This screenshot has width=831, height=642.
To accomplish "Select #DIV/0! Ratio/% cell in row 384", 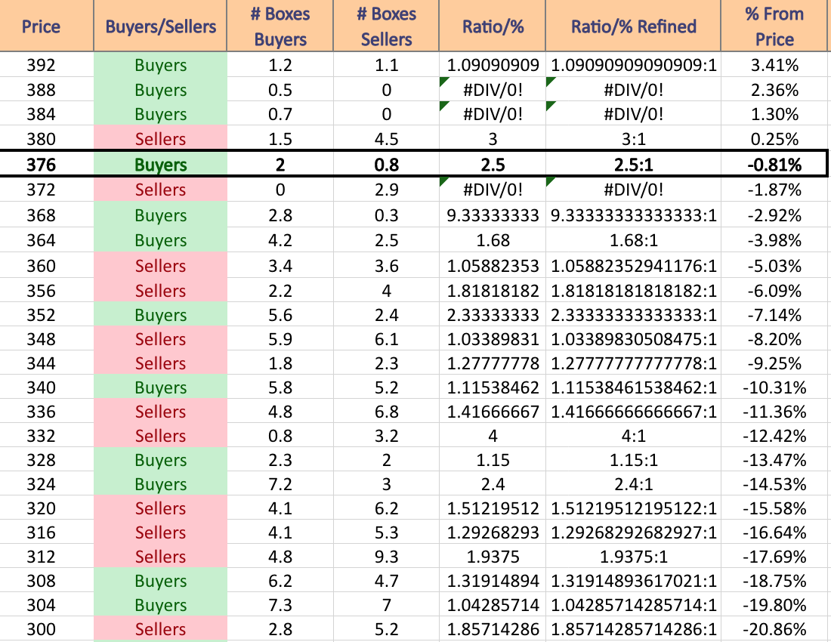I will pyautogui.click(x=493, y=114).
